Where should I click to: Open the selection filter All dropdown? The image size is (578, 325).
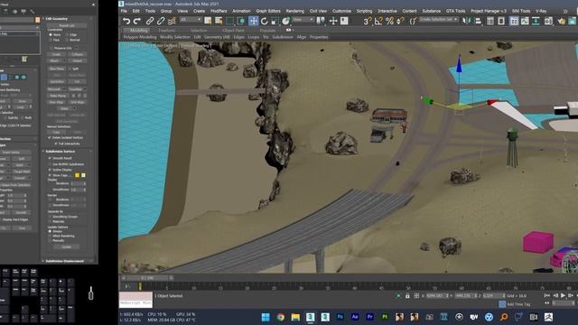coord(191,20)
